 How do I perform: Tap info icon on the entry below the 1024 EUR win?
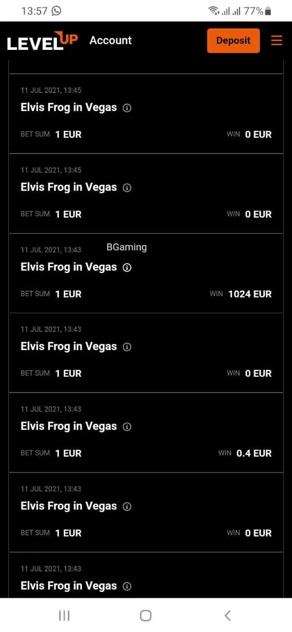click(x=127, y=347)
